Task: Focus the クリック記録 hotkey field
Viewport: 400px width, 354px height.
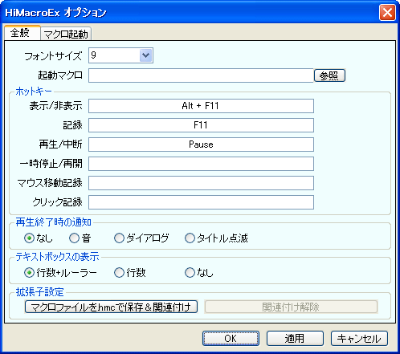Action: coord(201,202)
